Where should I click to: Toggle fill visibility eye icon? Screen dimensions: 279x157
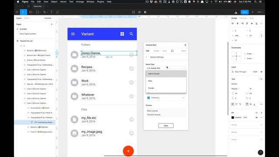coord(257,117)
